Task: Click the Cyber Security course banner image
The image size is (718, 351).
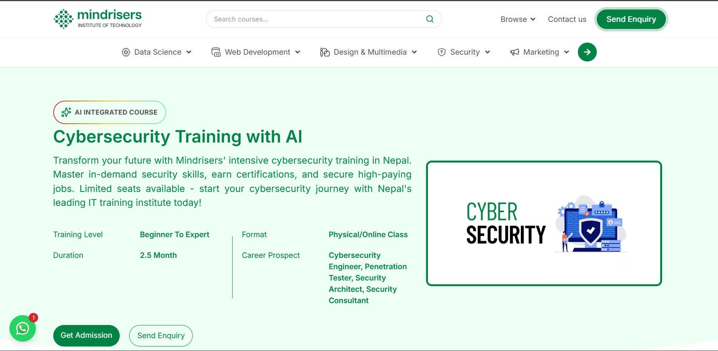Action: point(544,223)
